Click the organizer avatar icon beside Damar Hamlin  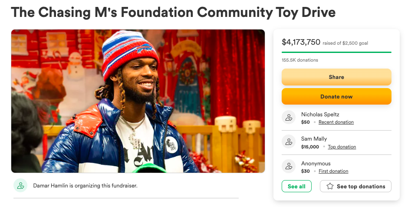point(20,185)
